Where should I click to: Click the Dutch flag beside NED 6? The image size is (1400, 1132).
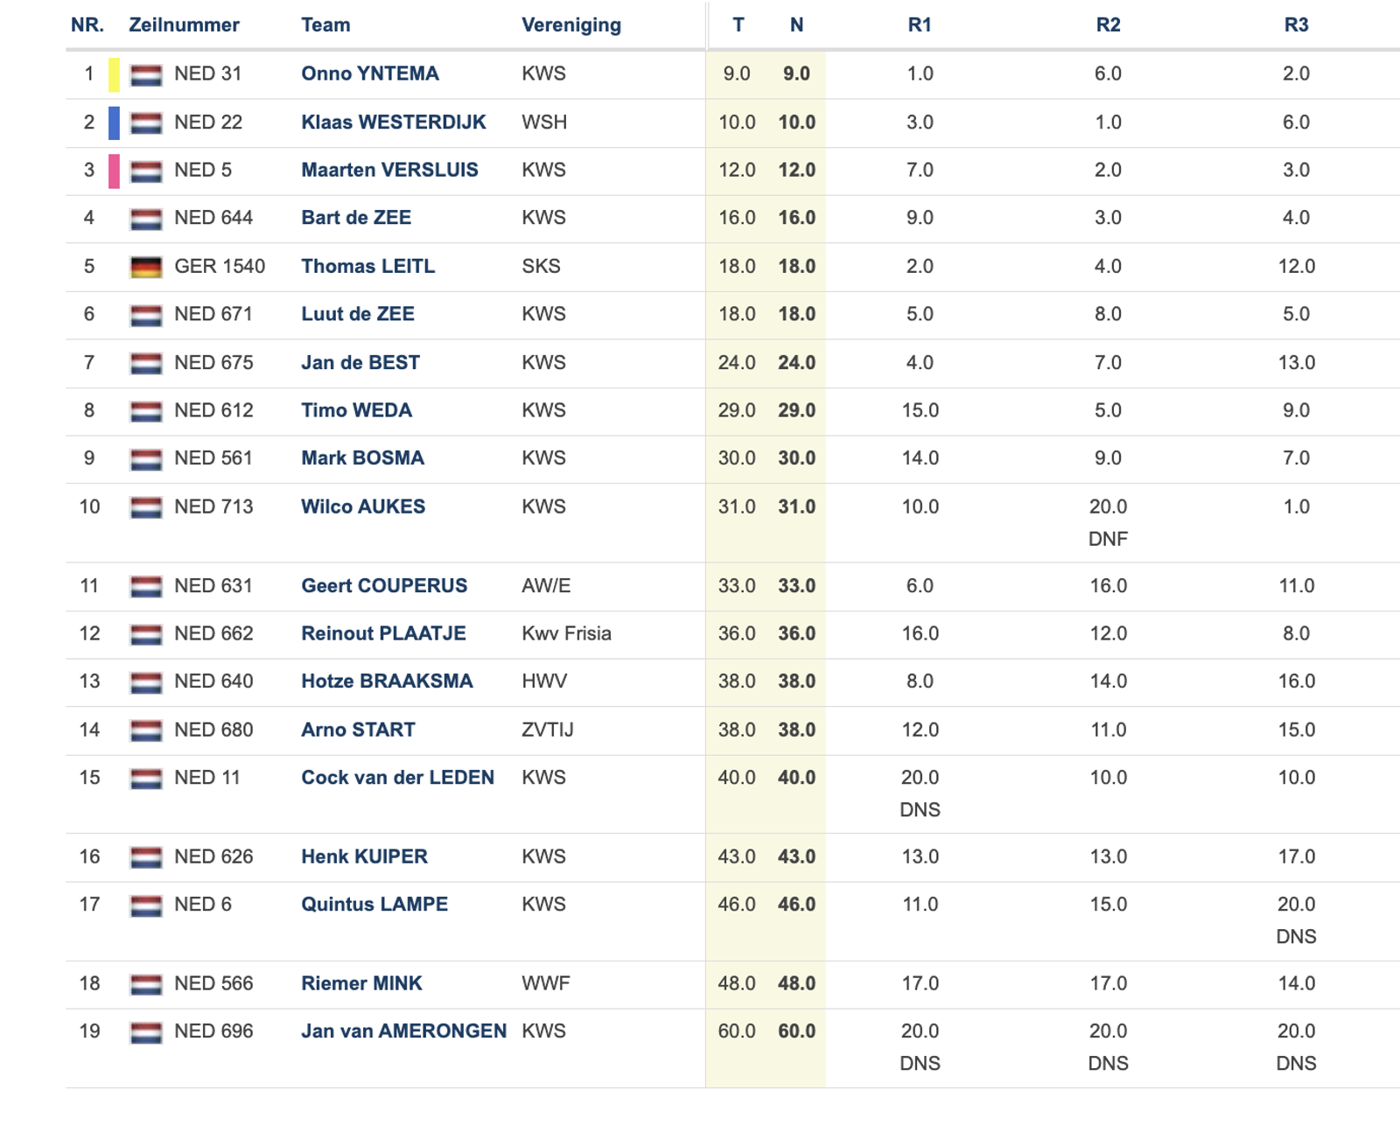pyautogui.click(x=146, y=905)
